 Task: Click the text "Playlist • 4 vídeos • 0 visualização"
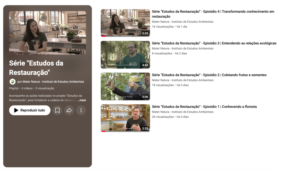(32, 88)
